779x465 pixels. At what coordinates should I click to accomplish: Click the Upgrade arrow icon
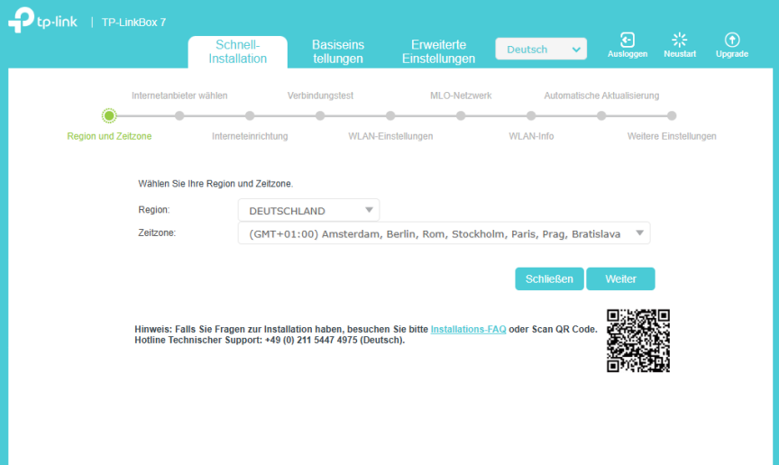(x=732, y=40)
